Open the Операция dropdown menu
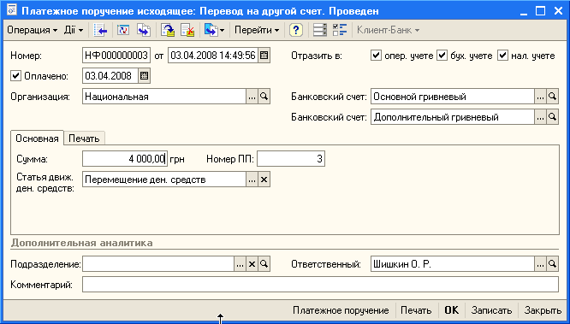Image resolution: width=570 pixels, height=324 pixels. coord(32,30)
